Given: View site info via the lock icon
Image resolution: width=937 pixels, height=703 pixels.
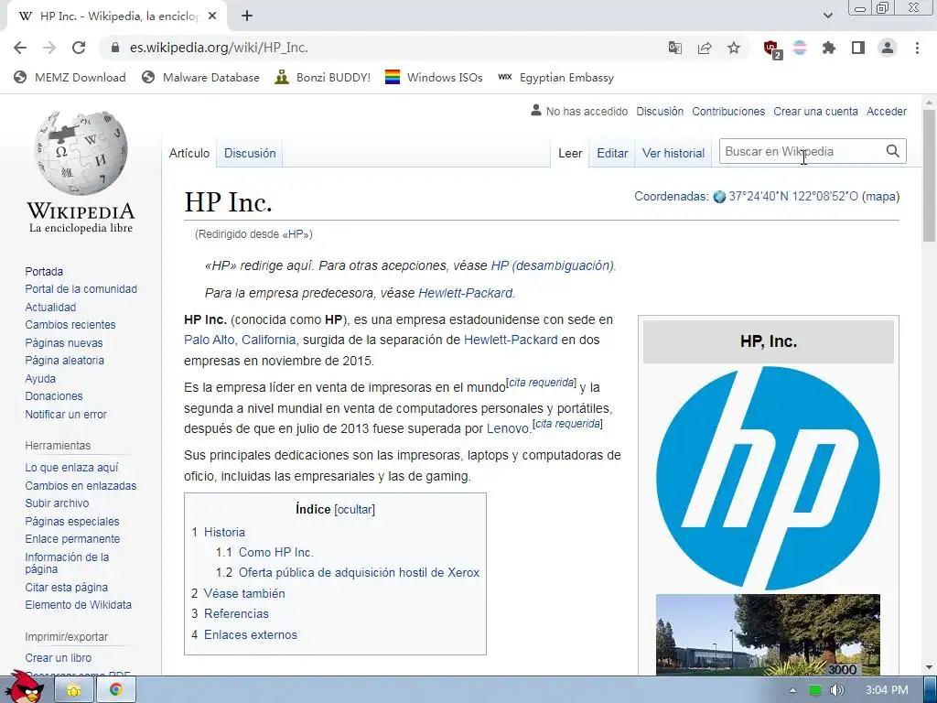Looking at the screenshot, I should click(114, 48).
